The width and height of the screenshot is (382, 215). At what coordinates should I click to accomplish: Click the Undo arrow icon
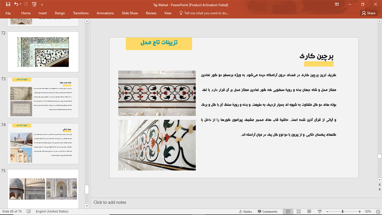pos(16,5)
